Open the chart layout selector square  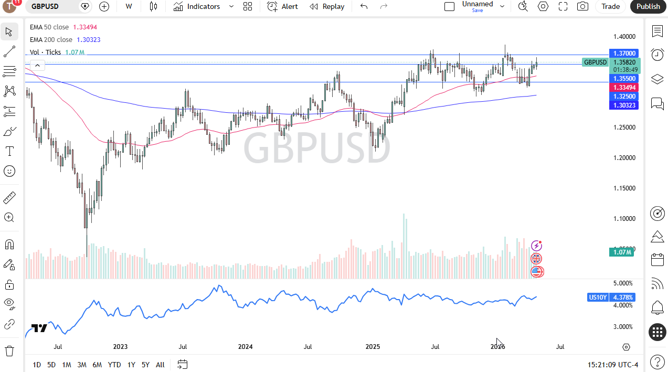point(449,6)
